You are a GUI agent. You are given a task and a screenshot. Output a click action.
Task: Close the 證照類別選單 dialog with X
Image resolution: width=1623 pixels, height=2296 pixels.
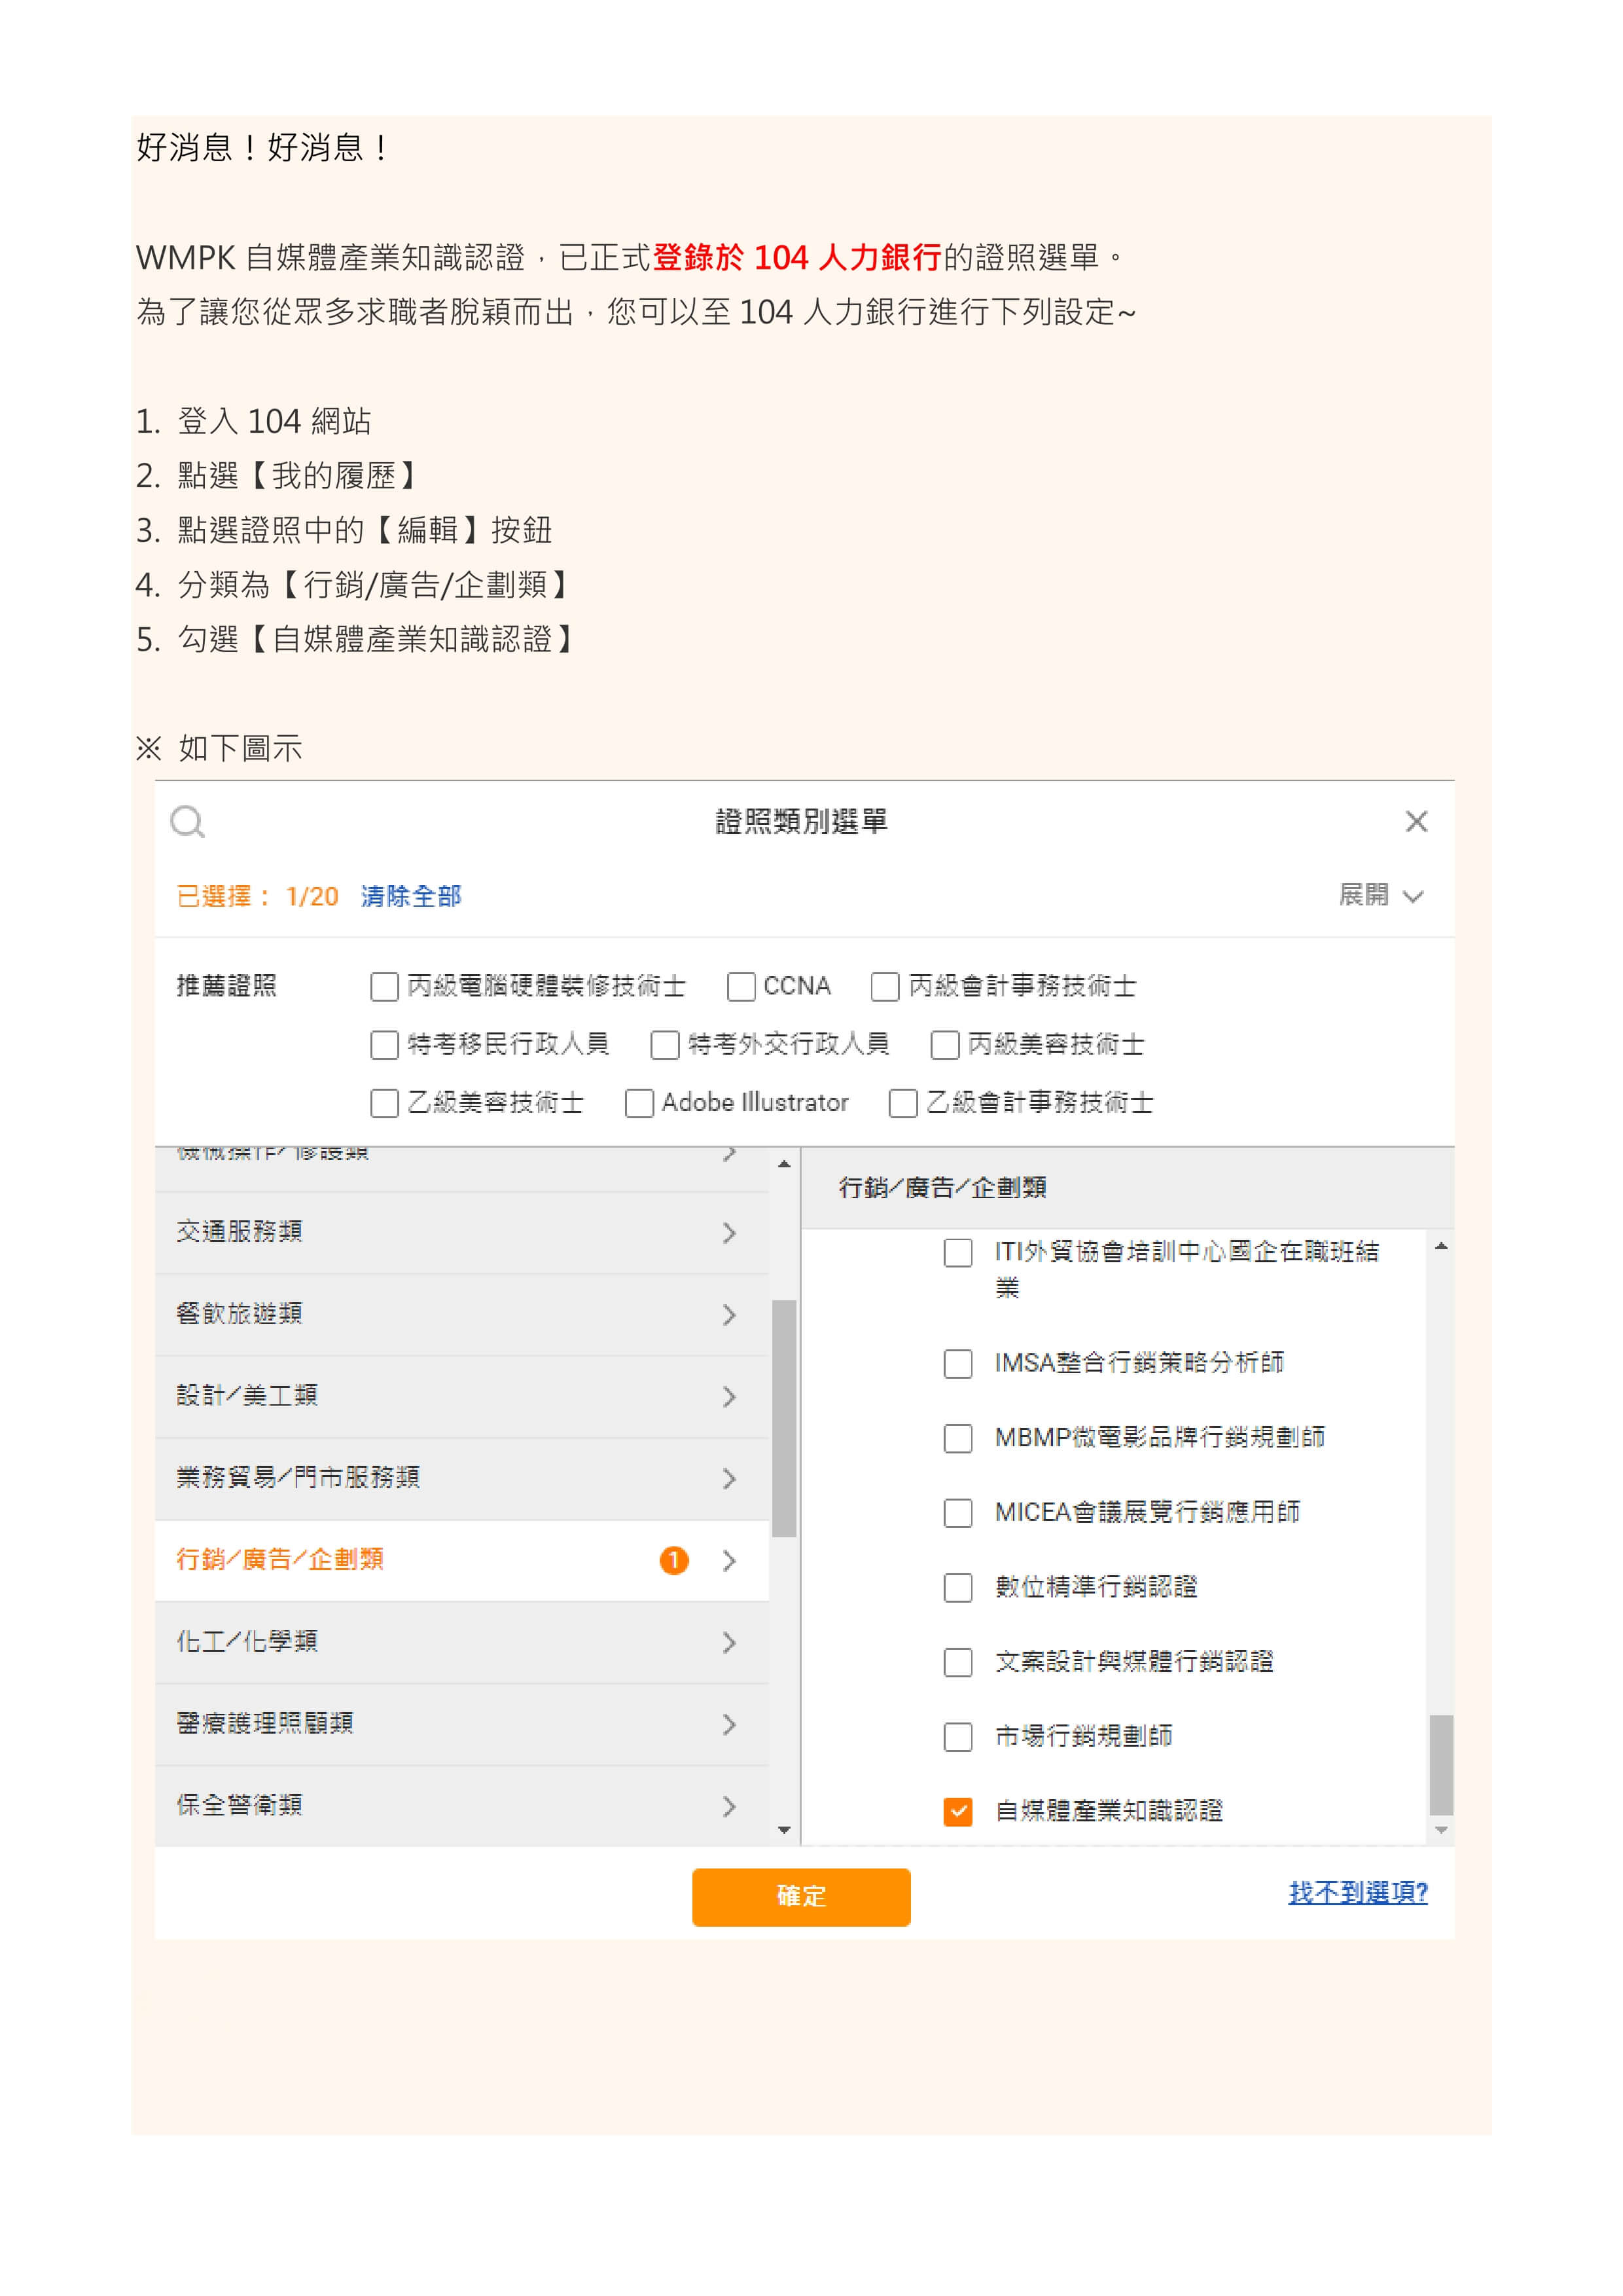click(x=1416, y=821)
